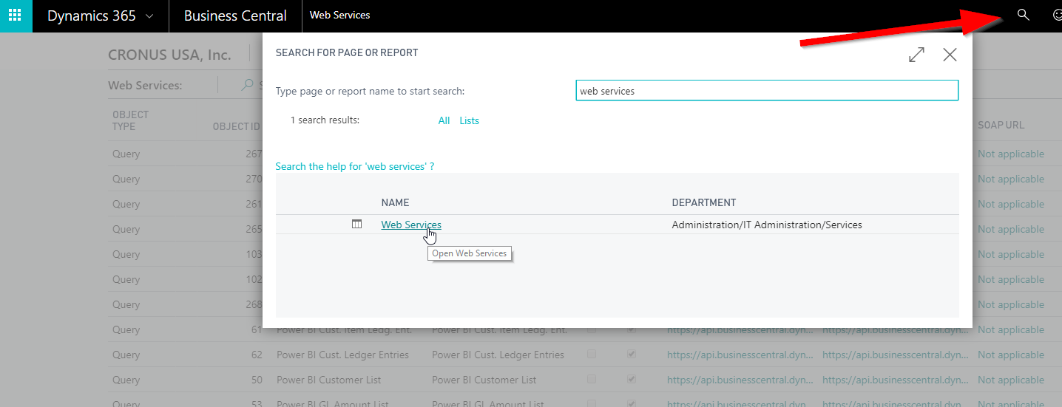Focus the page or report search box
This screenshot has height=407, width=1062.
click(767, 91)
